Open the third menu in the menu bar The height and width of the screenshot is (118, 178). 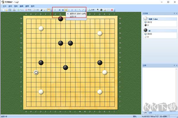coord(16,6)
